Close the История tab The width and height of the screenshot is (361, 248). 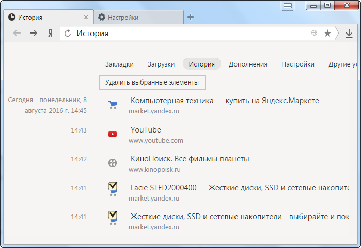point(86,17)
